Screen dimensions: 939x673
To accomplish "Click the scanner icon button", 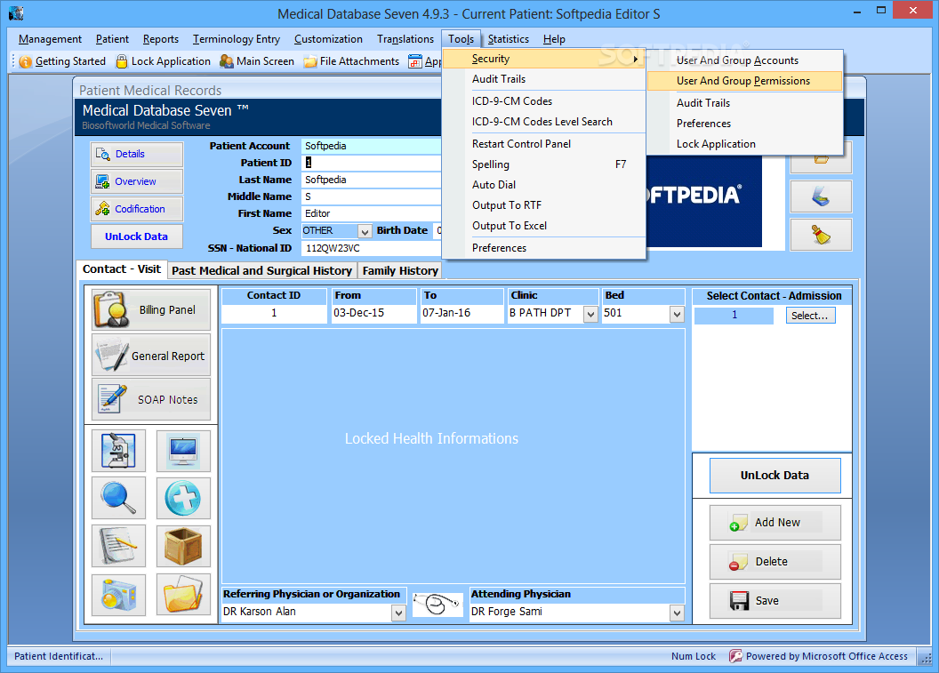I will pos(821,196).
